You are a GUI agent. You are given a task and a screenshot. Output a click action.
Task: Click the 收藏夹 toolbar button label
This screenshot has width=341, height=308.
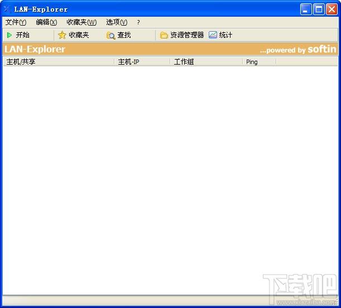pyautogui.click(x=79, y=35)
